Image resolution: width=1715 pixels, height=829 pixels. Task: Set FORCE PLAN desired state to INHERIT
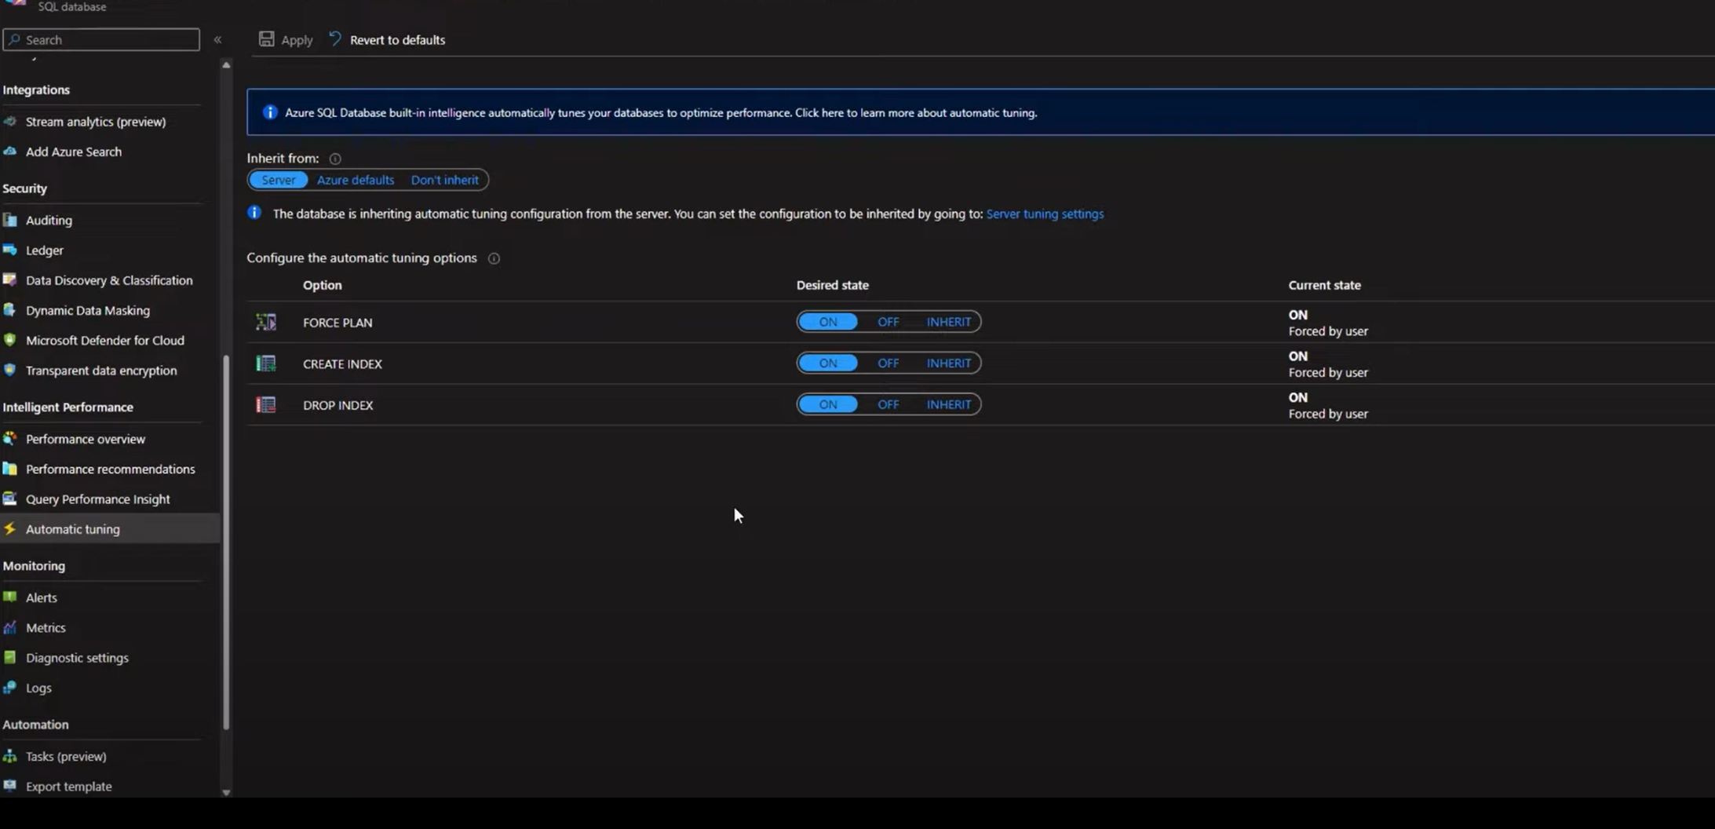pyautogui.click(x=948, y=322)
